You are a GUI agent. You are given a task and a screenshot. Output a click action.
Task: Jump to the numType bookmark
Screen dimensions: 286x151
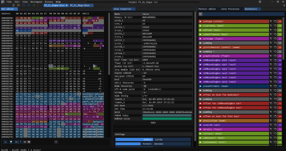(x=270, y=21)
